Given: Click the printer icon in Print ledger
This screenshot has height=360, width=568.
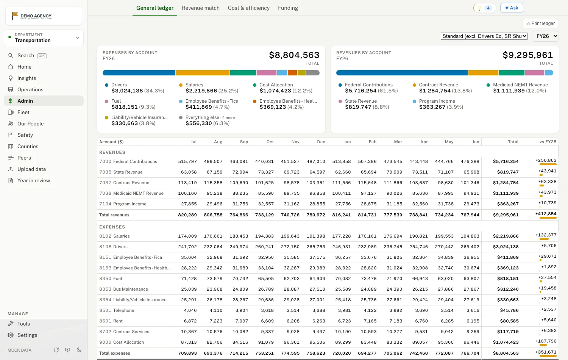Looking at the screenshot, I should (529, 23).
